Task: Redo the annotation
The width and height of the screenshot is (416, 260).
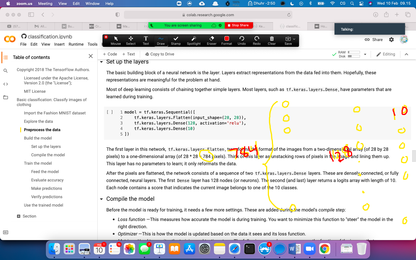Action: point(257,40)
